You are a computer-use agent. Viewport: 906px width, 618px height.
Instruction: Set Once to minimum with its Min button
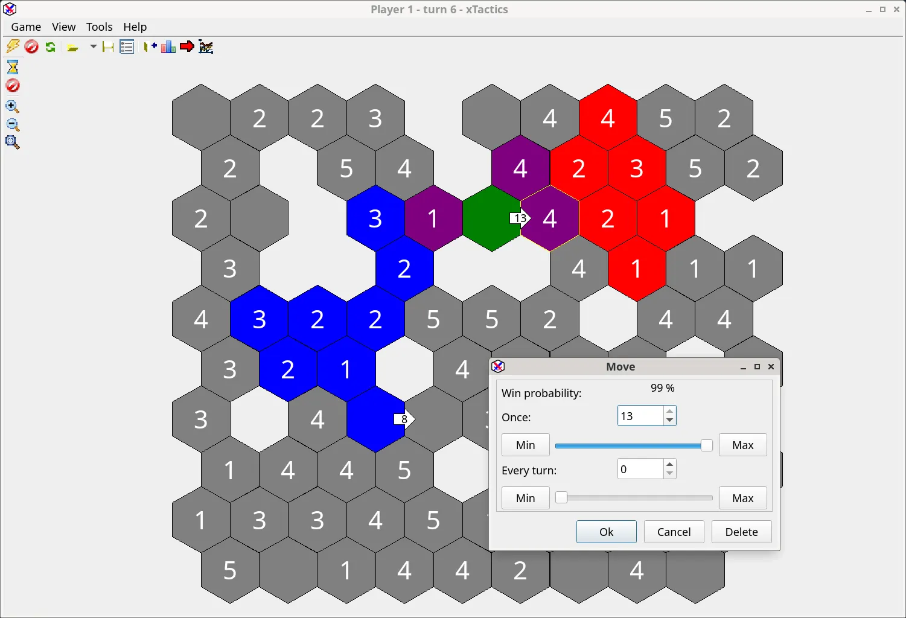[525, 445]
